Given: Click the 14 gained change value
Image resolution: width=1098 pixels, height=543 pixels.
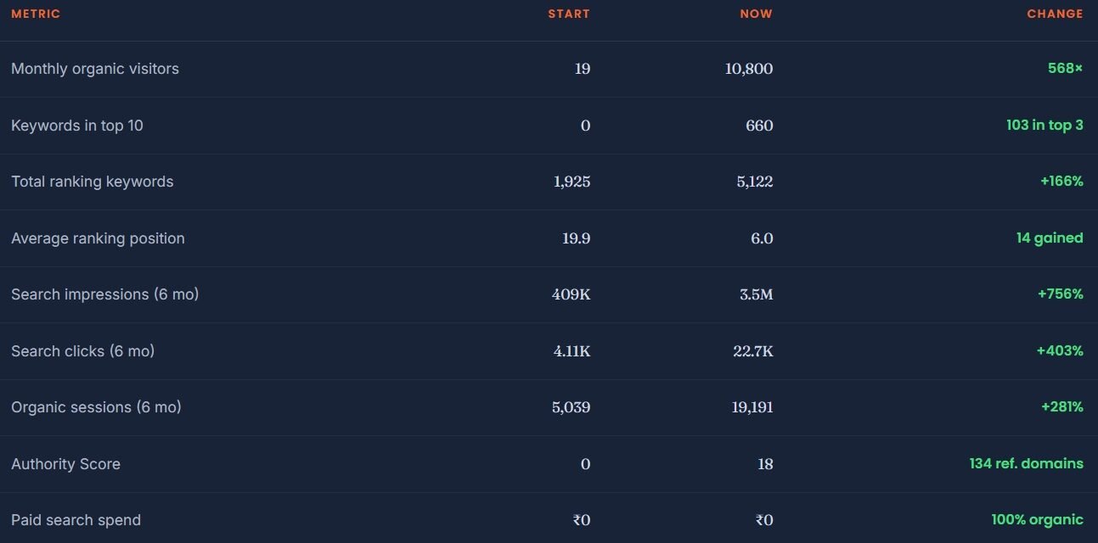Looking at the screenshot, I should pos(1050,238).
